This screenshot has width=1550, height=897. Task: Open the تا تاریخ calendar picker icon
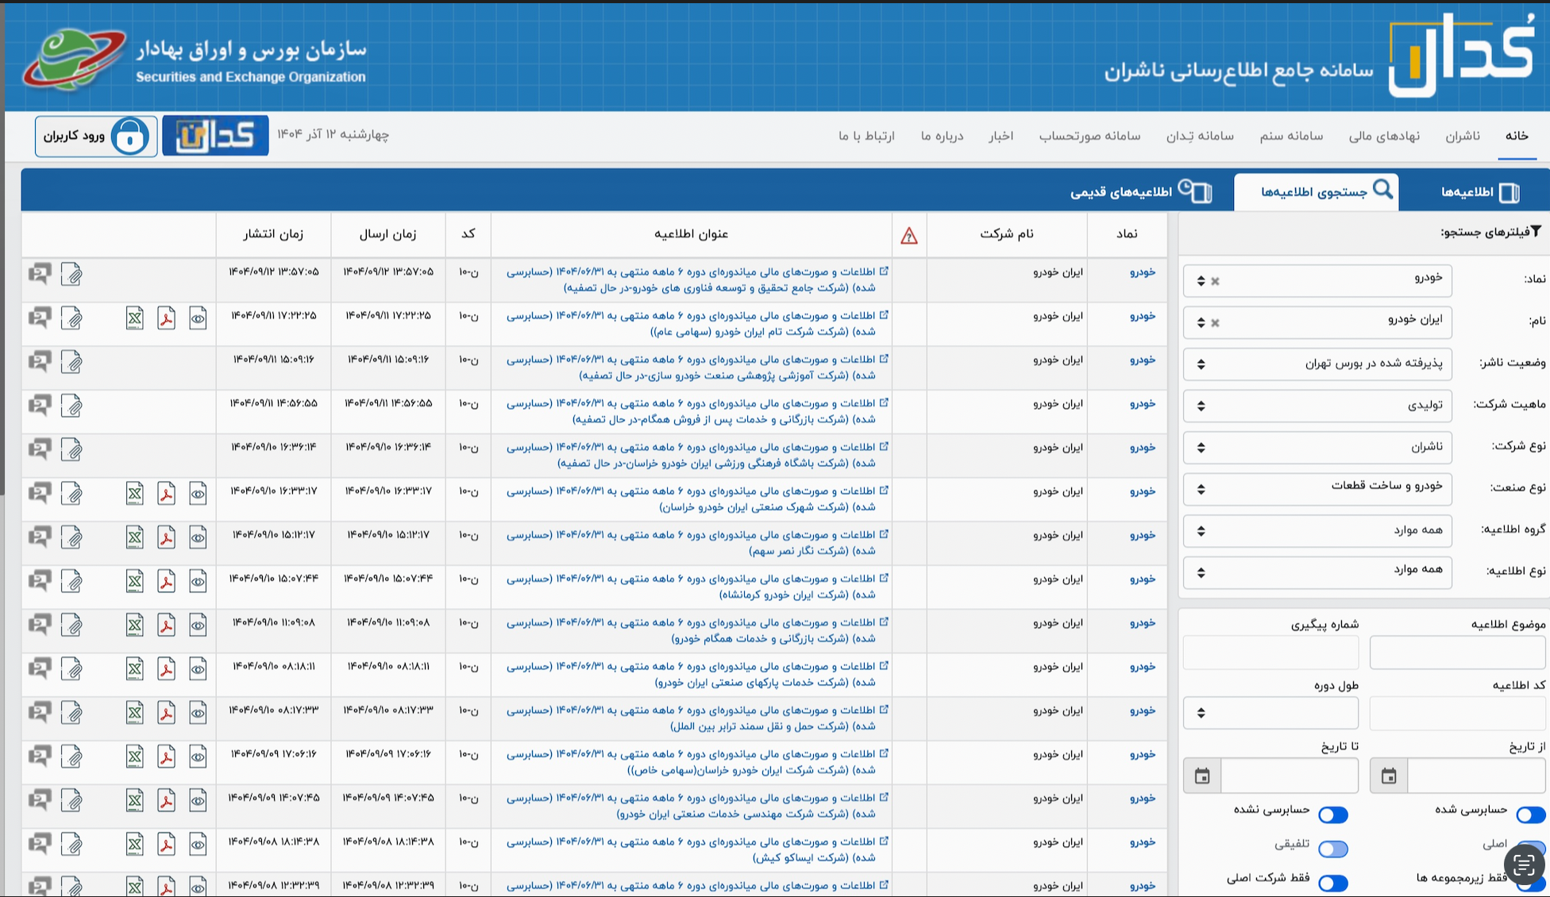tap(1202, 776)
